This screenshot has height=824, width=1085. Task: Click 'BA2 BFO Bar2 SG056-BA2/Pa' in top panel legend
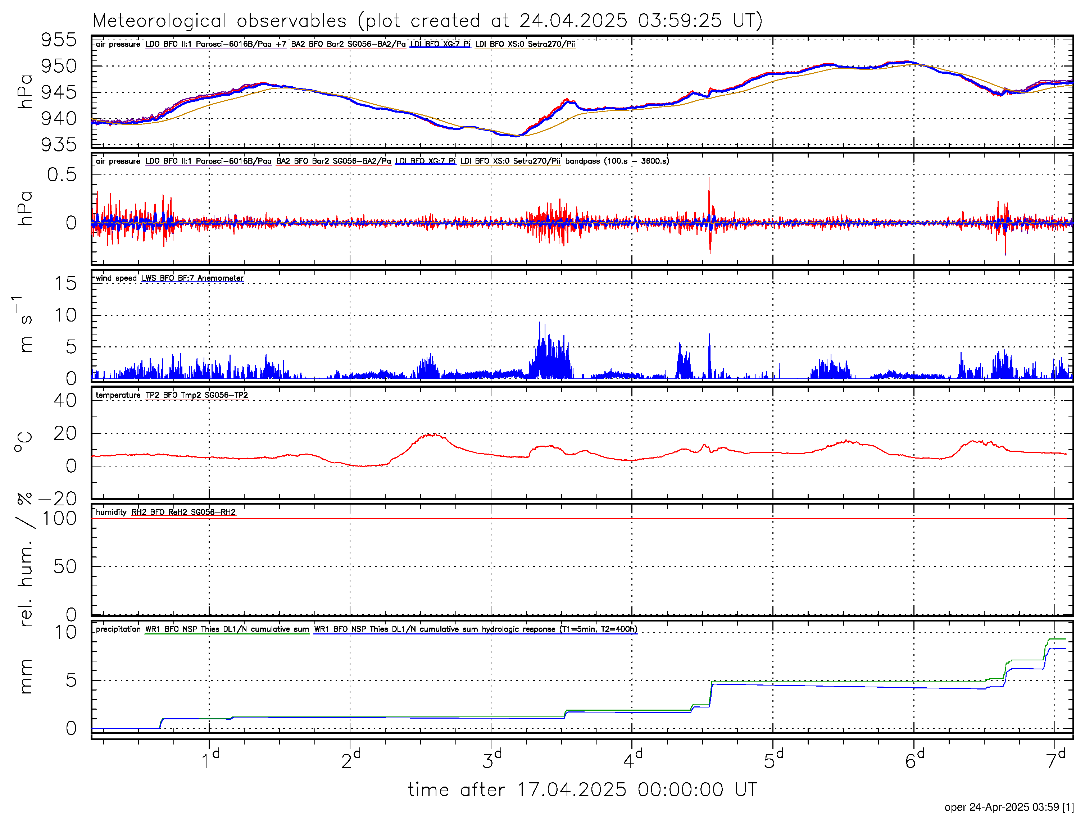(348, 44)
